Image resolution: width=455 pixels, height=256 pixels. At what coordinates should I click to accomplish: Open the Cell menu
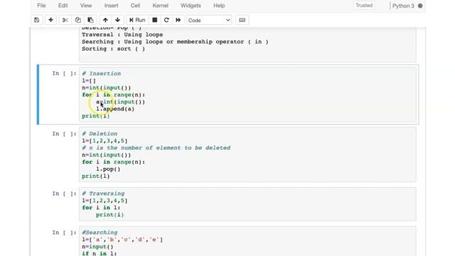[x=135, y=6]
